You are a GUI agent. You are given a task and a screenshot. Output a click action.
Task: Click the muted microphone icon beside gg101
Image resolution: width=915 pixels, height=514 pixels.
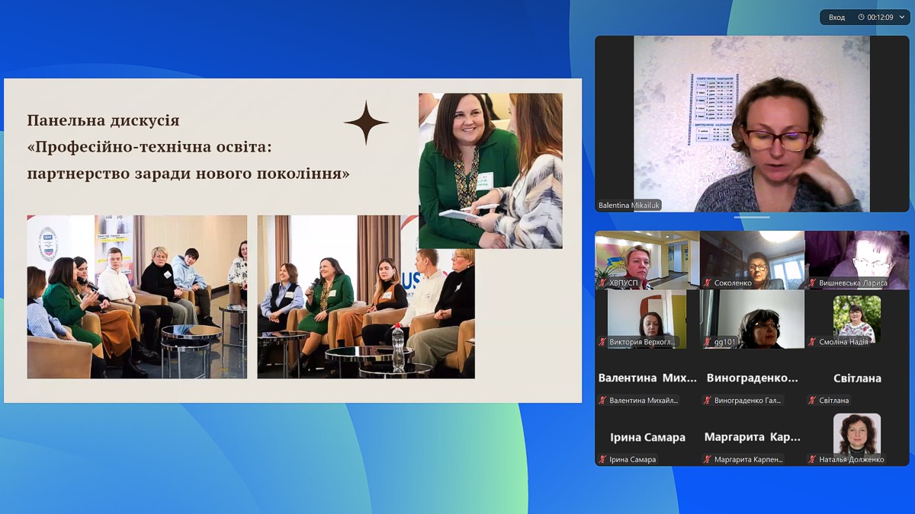[x=708, y=342]
